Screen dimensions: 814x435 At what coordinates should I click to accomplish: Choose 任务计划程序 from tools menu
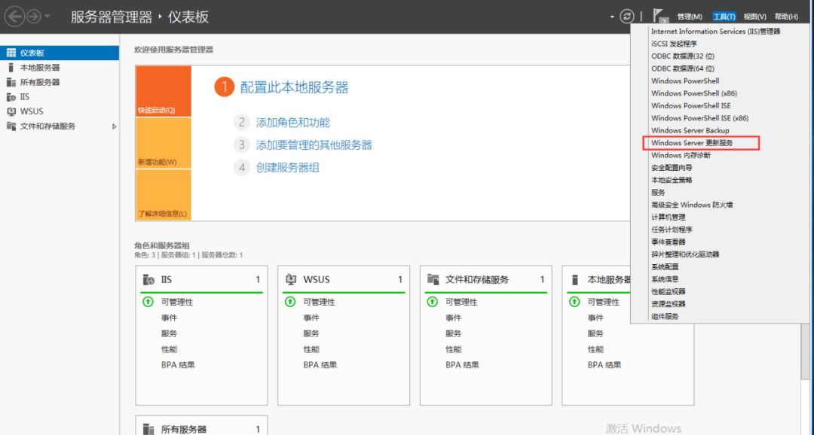672,230
